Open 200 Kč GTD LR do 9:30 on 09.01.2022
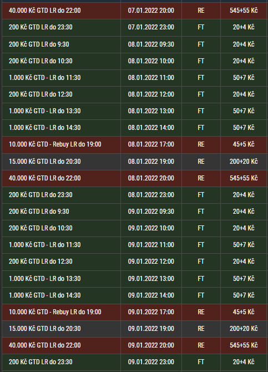 (39, 212)
